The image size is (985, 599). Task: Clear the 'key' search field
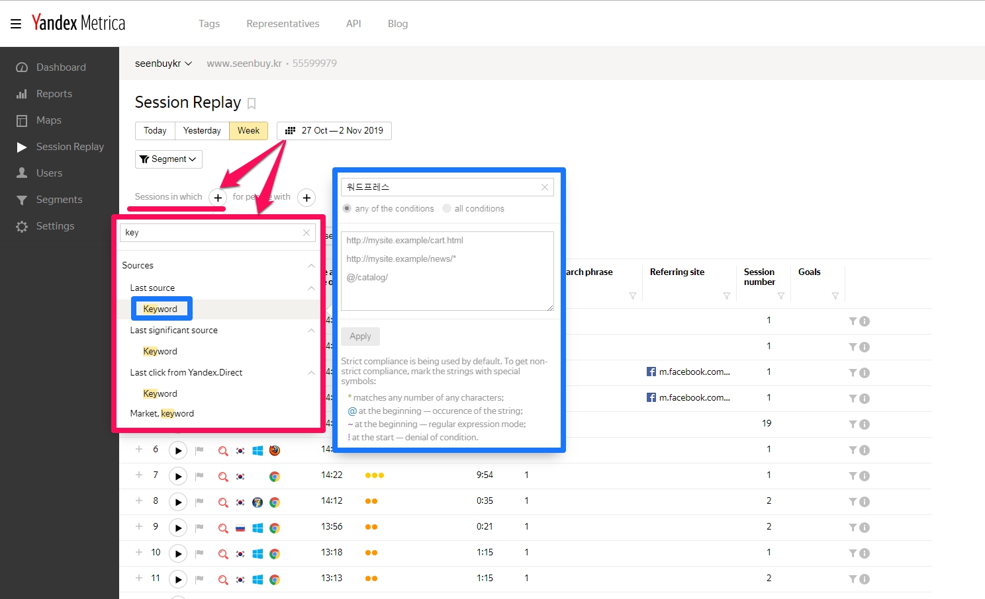[306, 233]
